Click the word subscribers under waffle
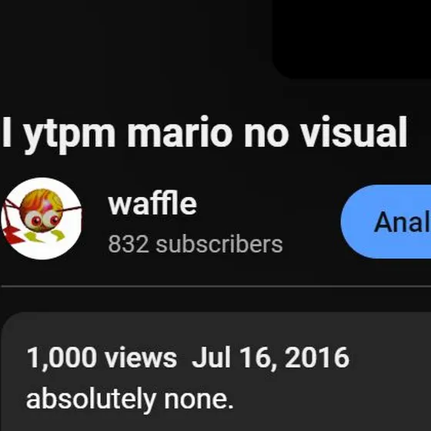Viewport: 431px width, 431px height. (x=219, y=244)
